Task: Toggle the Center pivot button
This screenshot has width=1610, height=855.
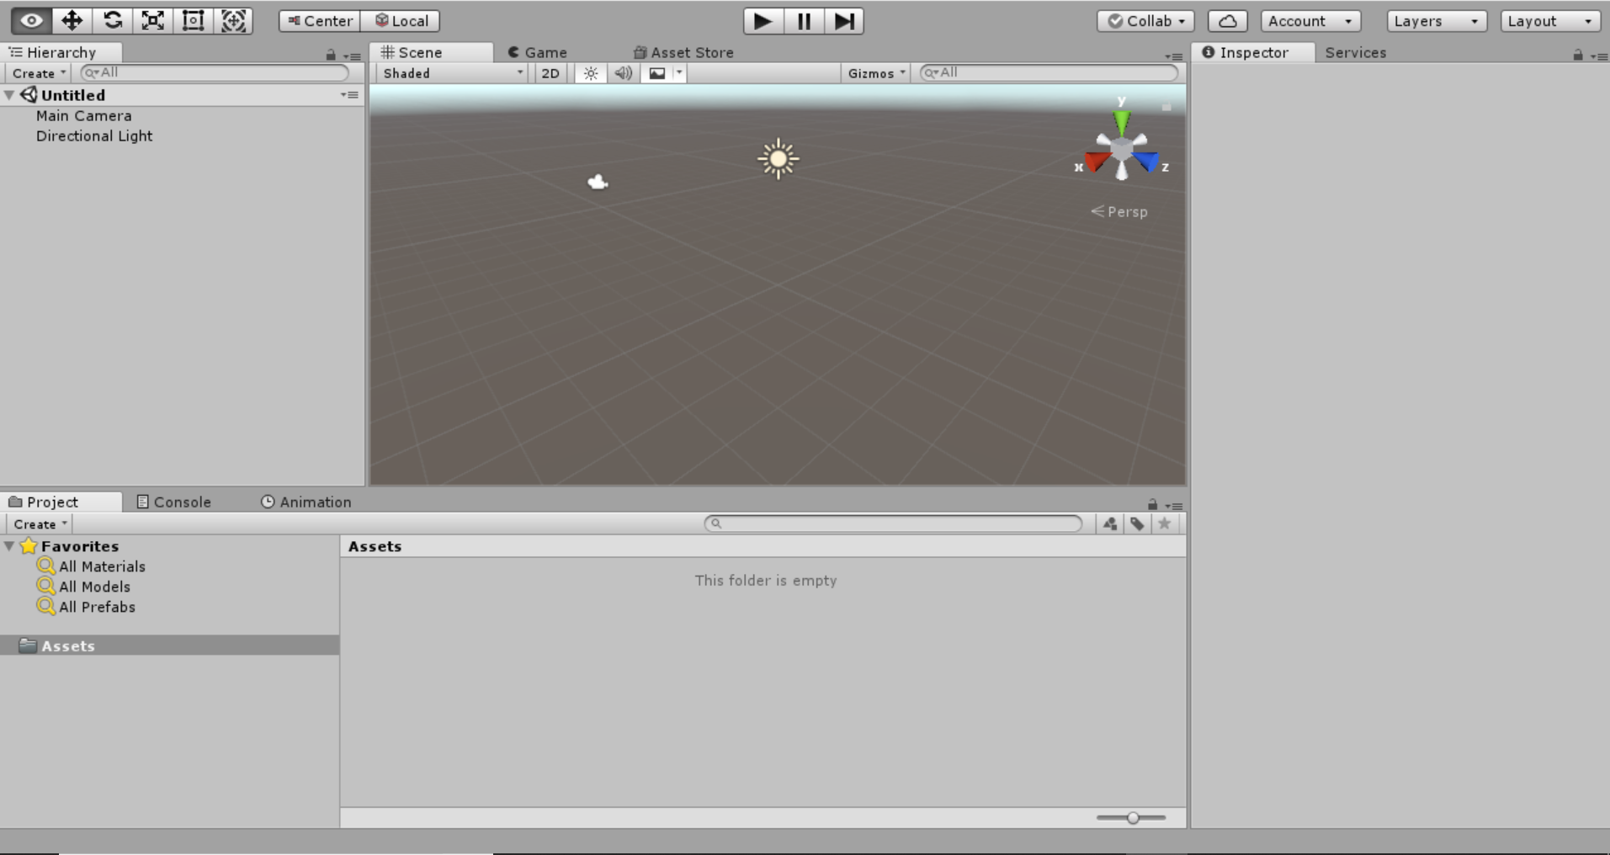Action: pos(320,21)
